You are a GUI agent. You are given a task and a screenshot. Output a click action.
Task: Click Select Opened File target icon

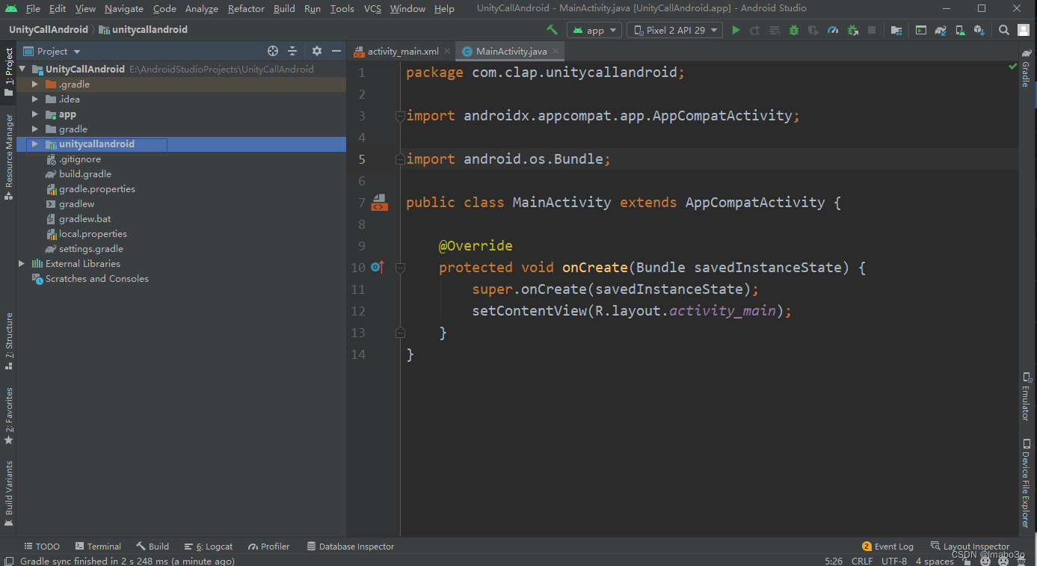pyautogui.click(x=273, y=51)
